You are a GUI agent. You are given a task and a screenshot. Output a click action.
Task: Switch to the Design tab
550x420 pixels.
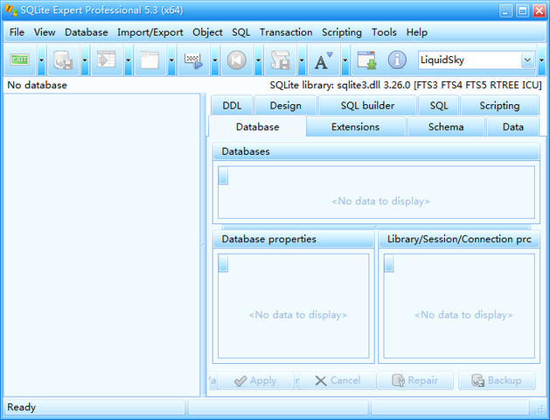click(286, 106)
